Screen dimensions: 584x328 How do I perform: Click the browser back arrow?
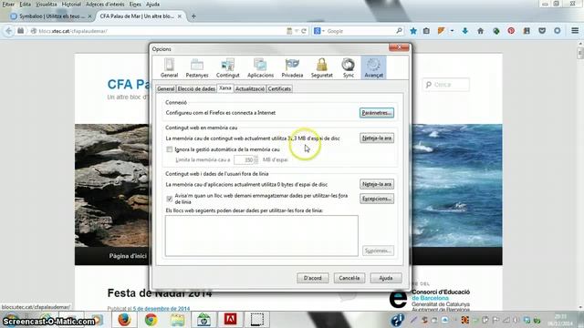coord(8,31)
